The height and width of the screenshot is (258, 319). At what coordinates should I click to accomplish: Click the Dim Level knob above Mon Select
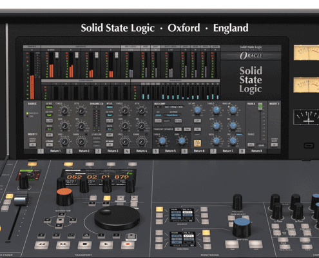coord(238,202)
